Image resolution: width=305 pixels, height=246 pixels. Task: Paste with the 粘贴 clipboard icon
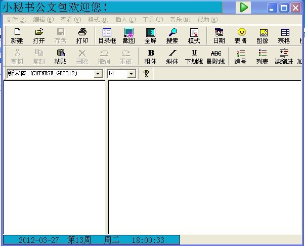(61, 57)
